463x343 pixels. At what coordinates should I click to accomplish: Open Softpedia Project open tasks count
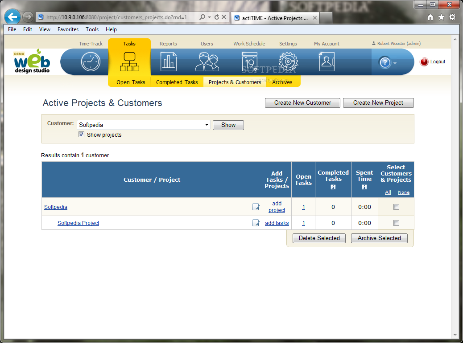(x=304, y=223)
